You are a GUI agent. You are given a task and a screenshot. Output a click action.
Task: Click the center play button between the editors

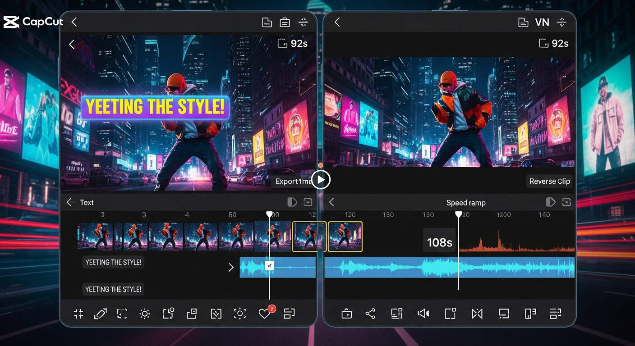coord(320,179)
